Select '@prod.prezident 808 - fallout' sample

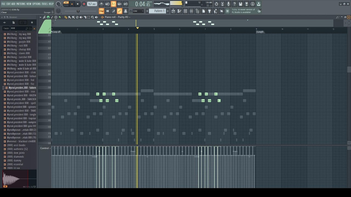21,76
